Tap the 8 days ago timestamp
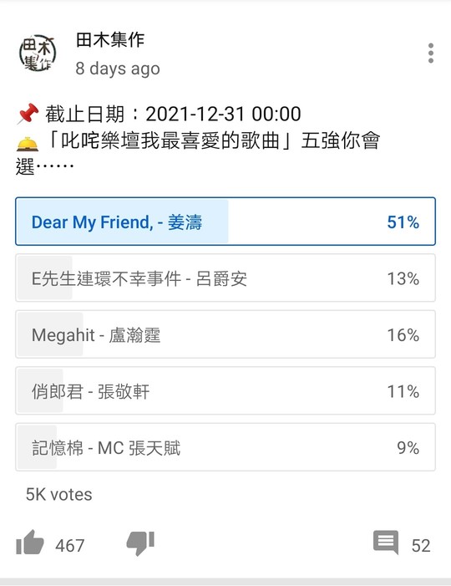 [x=118, y=69]
